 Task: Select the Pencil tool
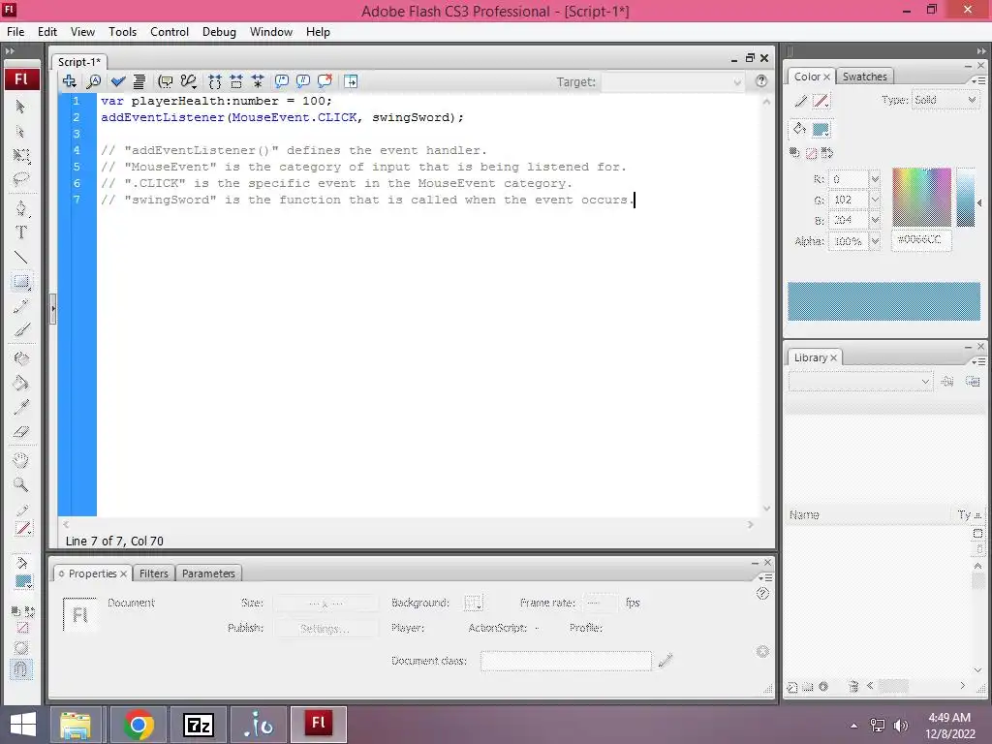(x=21, y=306)
